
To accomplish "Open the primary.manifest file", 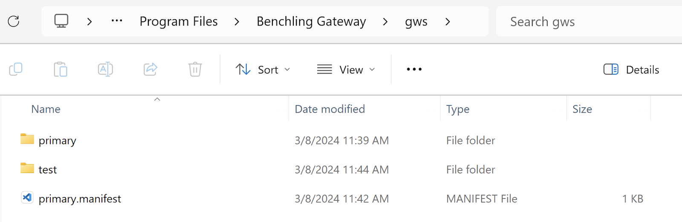I will coord(80,199).
